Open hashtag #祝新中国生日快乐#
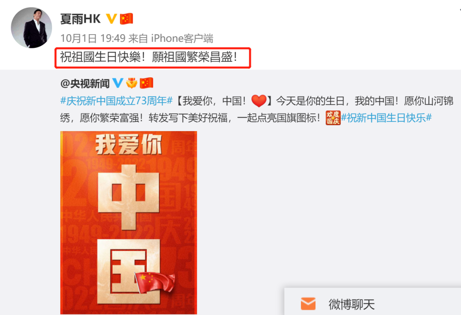This screenshot has width=461, height=315. click(386, 118)
